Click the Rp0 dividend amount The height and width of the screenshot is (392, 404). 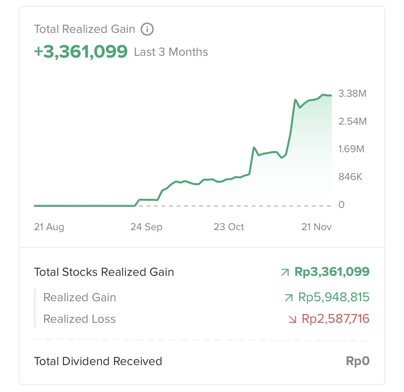(358, 361)
